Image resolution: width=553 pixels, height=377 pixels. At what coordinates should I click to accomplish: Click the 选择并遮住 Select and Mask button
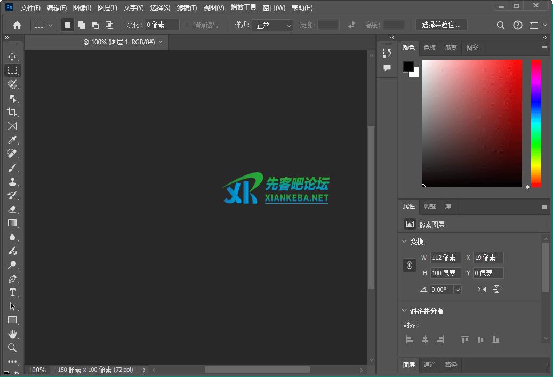click(441, 24)
